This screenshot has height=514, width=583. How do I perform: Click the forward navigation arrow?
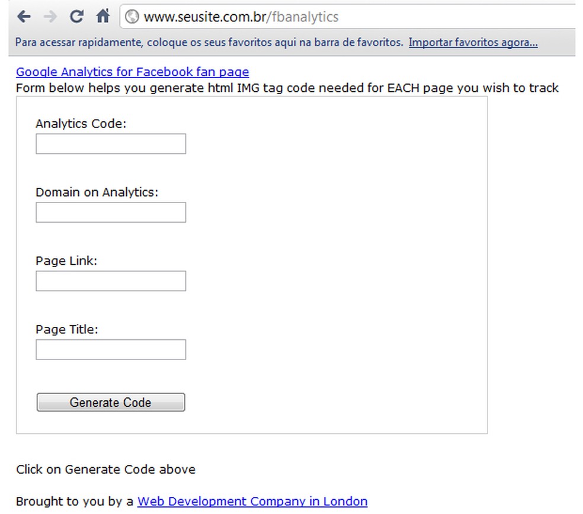tap(50, 16)
